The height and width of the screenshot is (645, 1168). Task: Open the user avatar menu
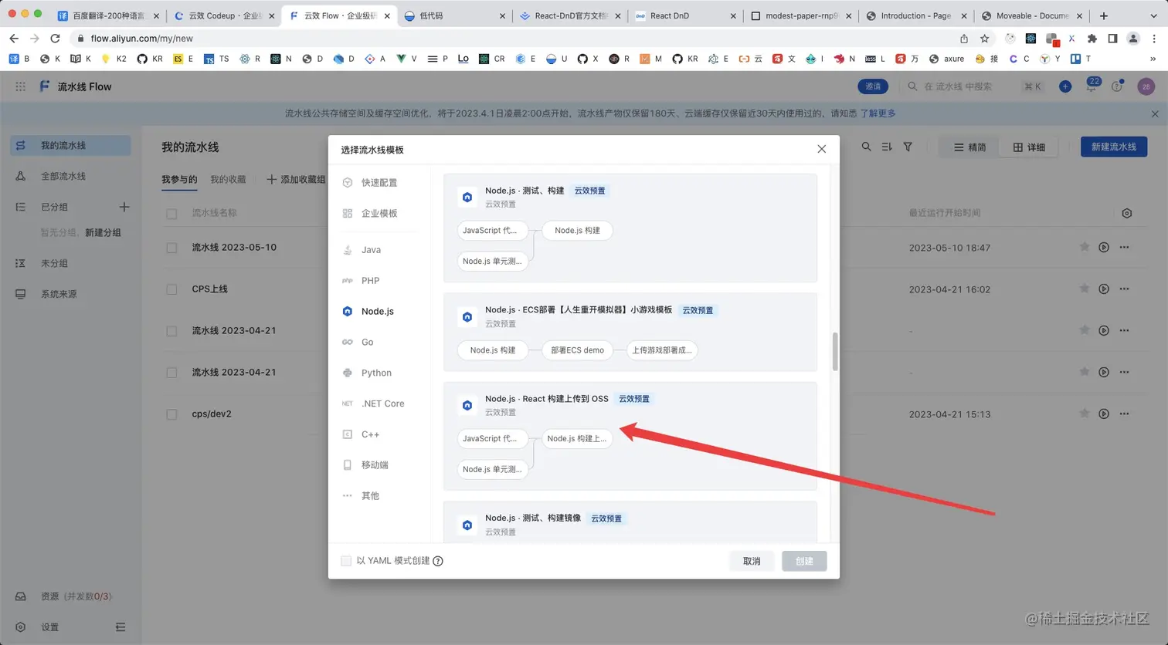(1146, 86)
